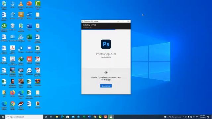Select the PowerPoint desktop shortcut
Screen dimensions: 212x119
(x=29, y=4)
